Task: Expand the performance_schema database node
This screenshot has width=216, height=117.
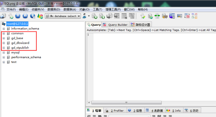Action: pos(4,57)
